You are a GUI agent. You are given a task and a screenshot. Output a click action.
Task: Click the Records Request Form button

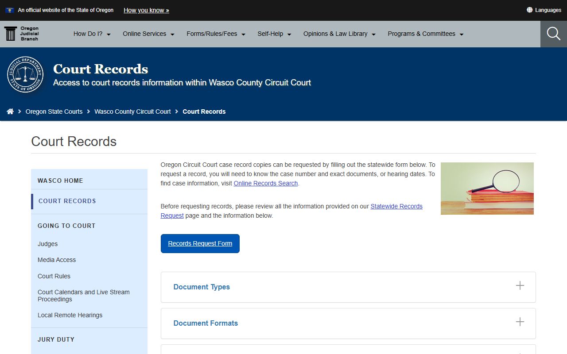tap(200, 243)
